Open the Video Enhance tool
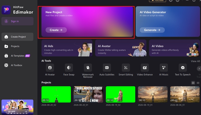The width and height of the screenshot is (201, 115). pyautogui.click(x=145, y=68)
